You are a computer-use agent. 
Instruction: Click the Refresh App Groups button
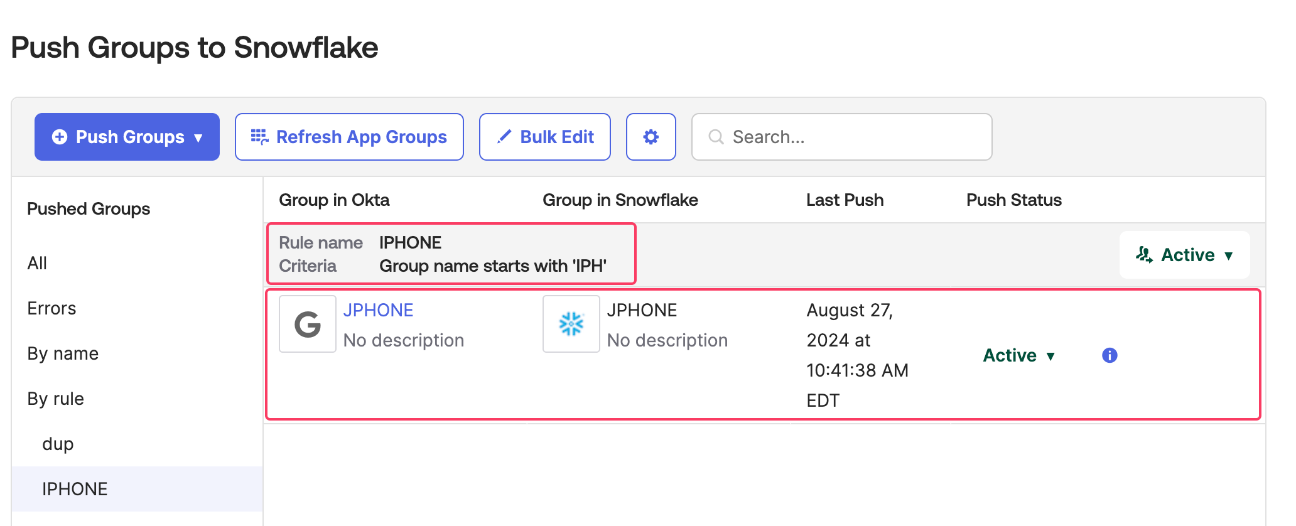point(349,137)
